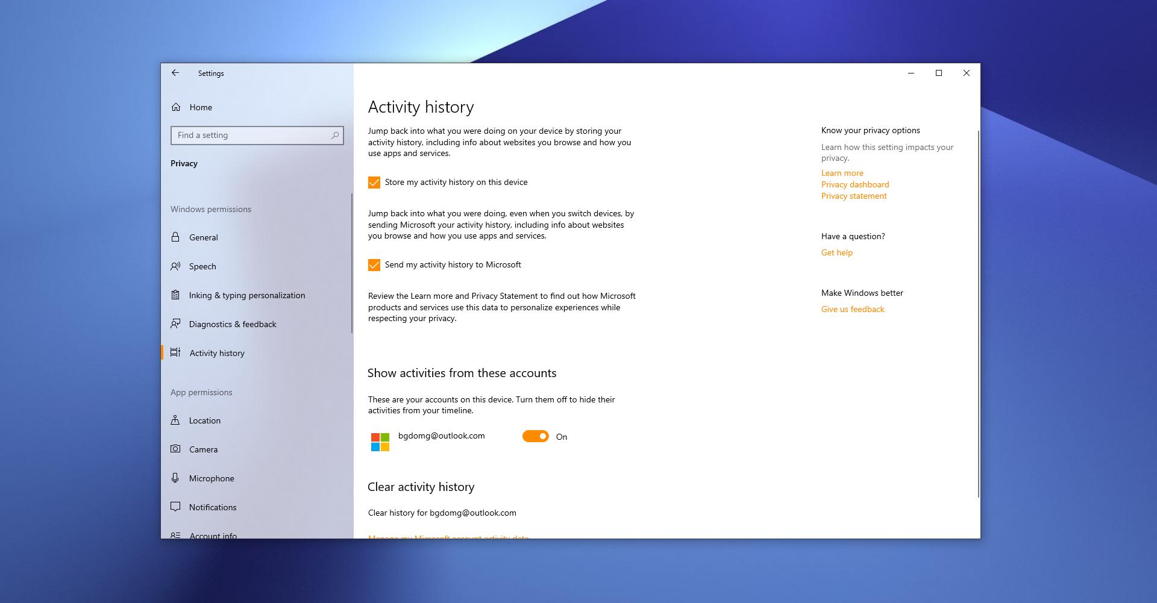Click the Clear activity history heading

421,487
